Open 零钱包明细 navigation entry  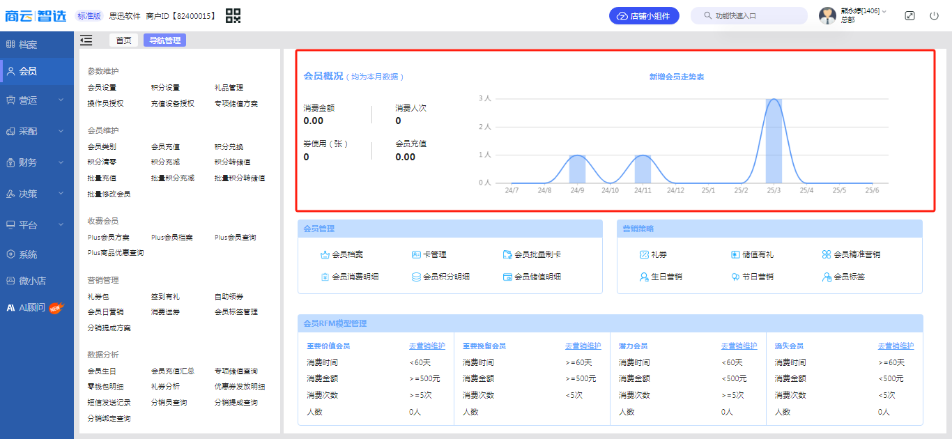tap(105, 387)
